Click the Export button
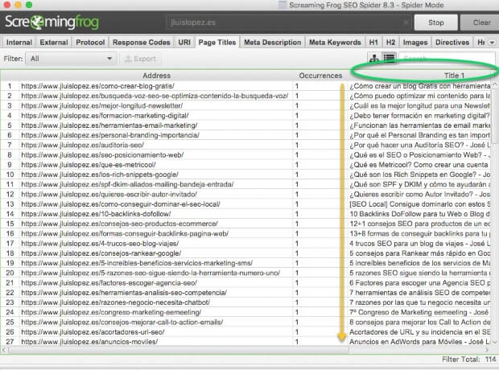The image size is (499, 370). [140, 59]
